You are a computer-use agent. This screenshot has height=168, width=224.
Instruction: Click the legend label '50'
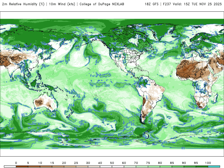point(112,163)
